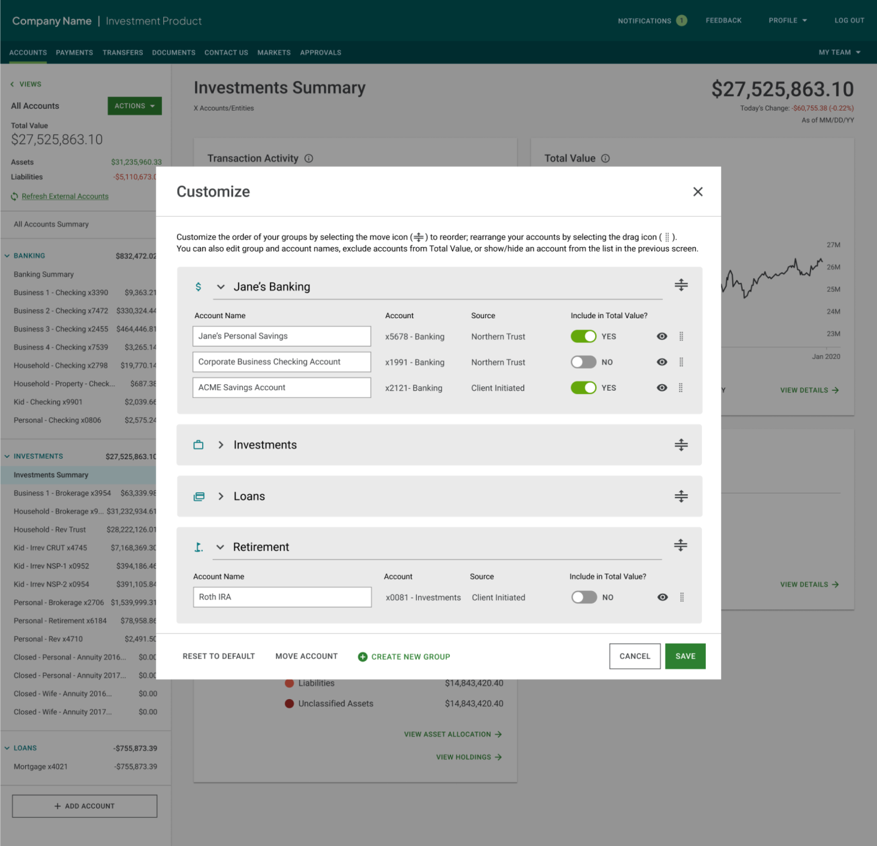Go to the Approvals tab
The height and width of the screenshot is (846, 877).
[x=321, y=53]
